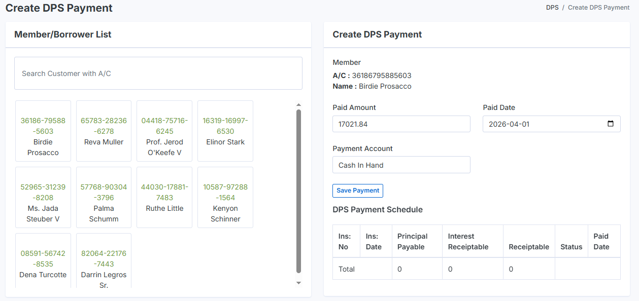This screenshot has height=301, width=639.
Task: Choose Prof. Jerod O'Keefe V card
Action: pyautogui.click(x=164, y=131)
